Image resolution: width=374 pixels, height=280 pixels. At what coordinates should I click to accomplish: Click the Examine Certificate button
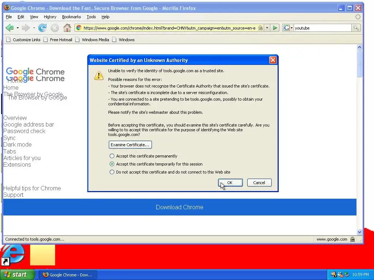[130, 144]
